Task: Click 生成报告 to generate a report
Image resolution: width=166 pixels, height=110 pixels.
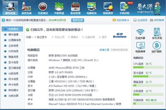Action: 140,20
